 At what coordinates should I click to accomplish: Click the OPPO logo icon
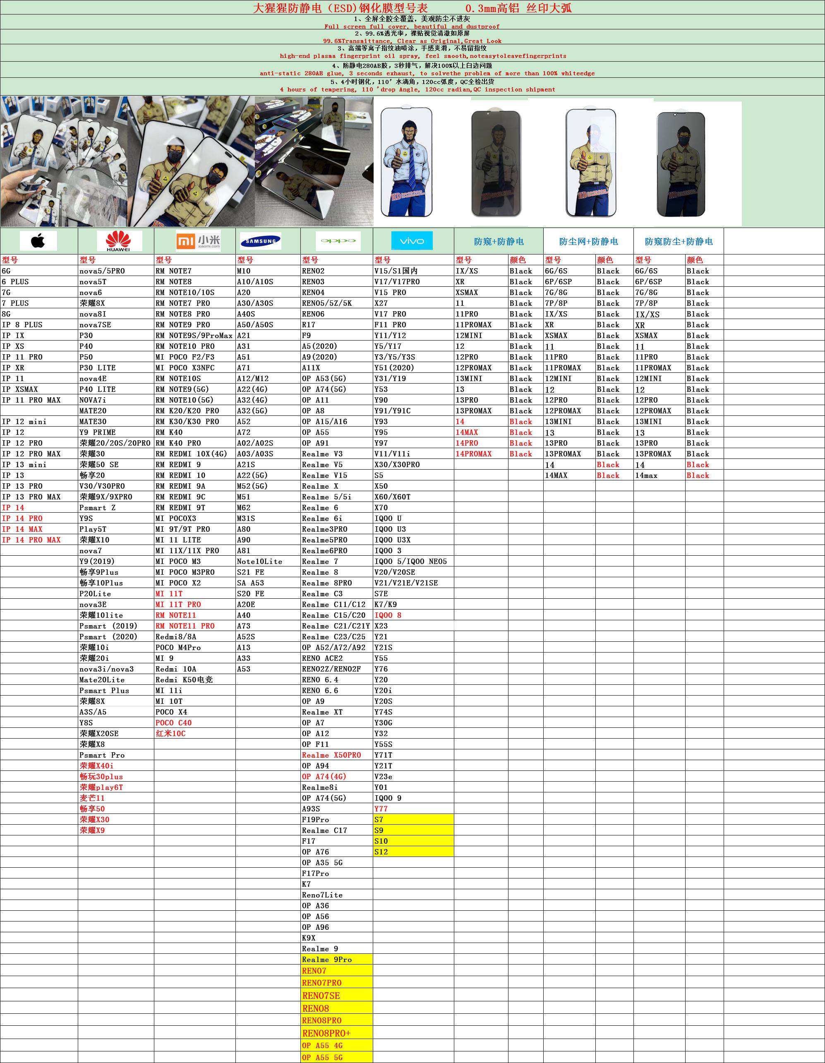(x=338, y=241)
